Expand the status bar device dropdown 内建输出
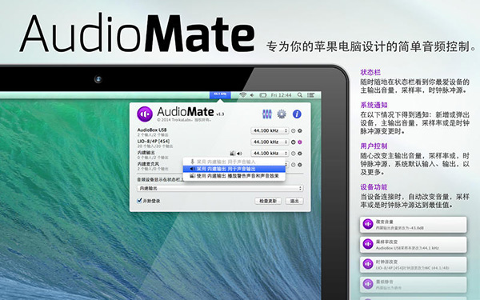 (220, 188)
